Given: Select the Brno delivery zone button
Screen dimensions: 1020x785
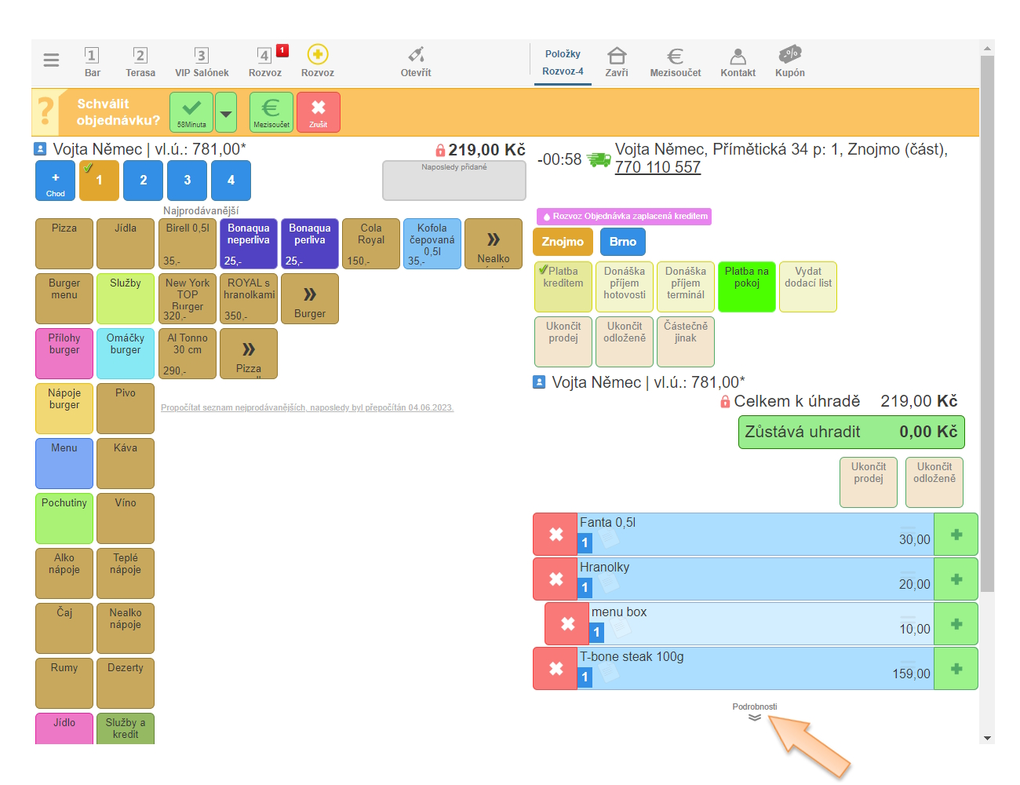Looking at the screenshot, I should 622,242.
